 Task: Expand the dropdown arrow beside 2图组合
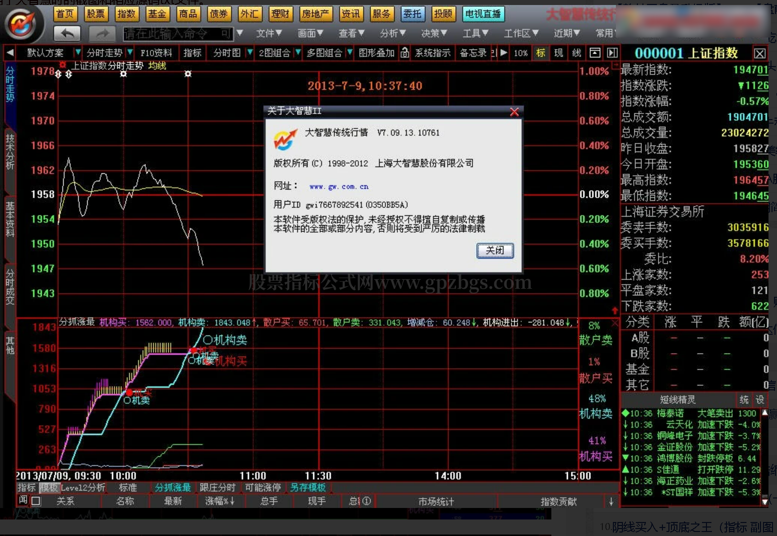click(x=298, y=52)
